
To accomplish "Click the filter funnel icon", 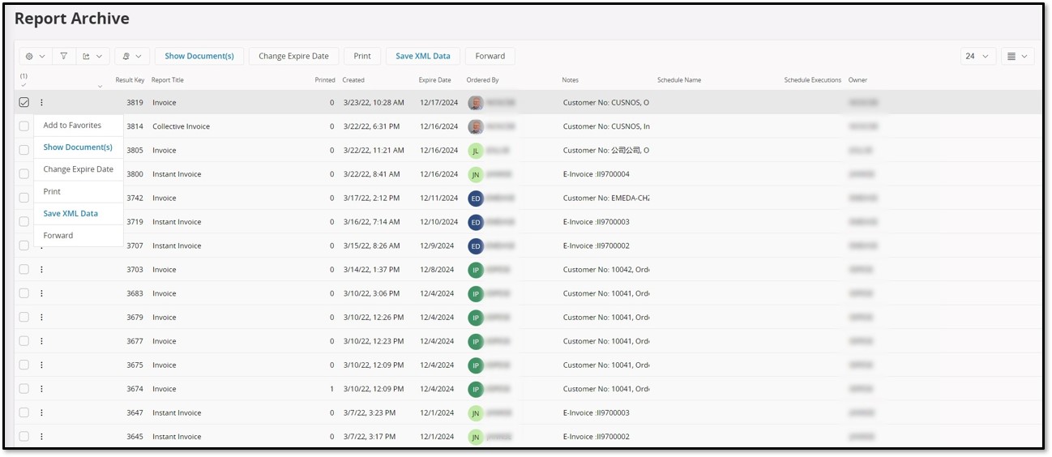I will click(64, 56).
